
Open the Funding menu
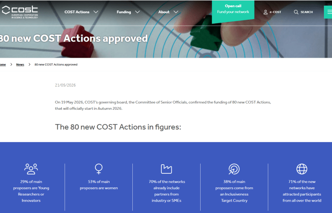click(x=124, y=12)
